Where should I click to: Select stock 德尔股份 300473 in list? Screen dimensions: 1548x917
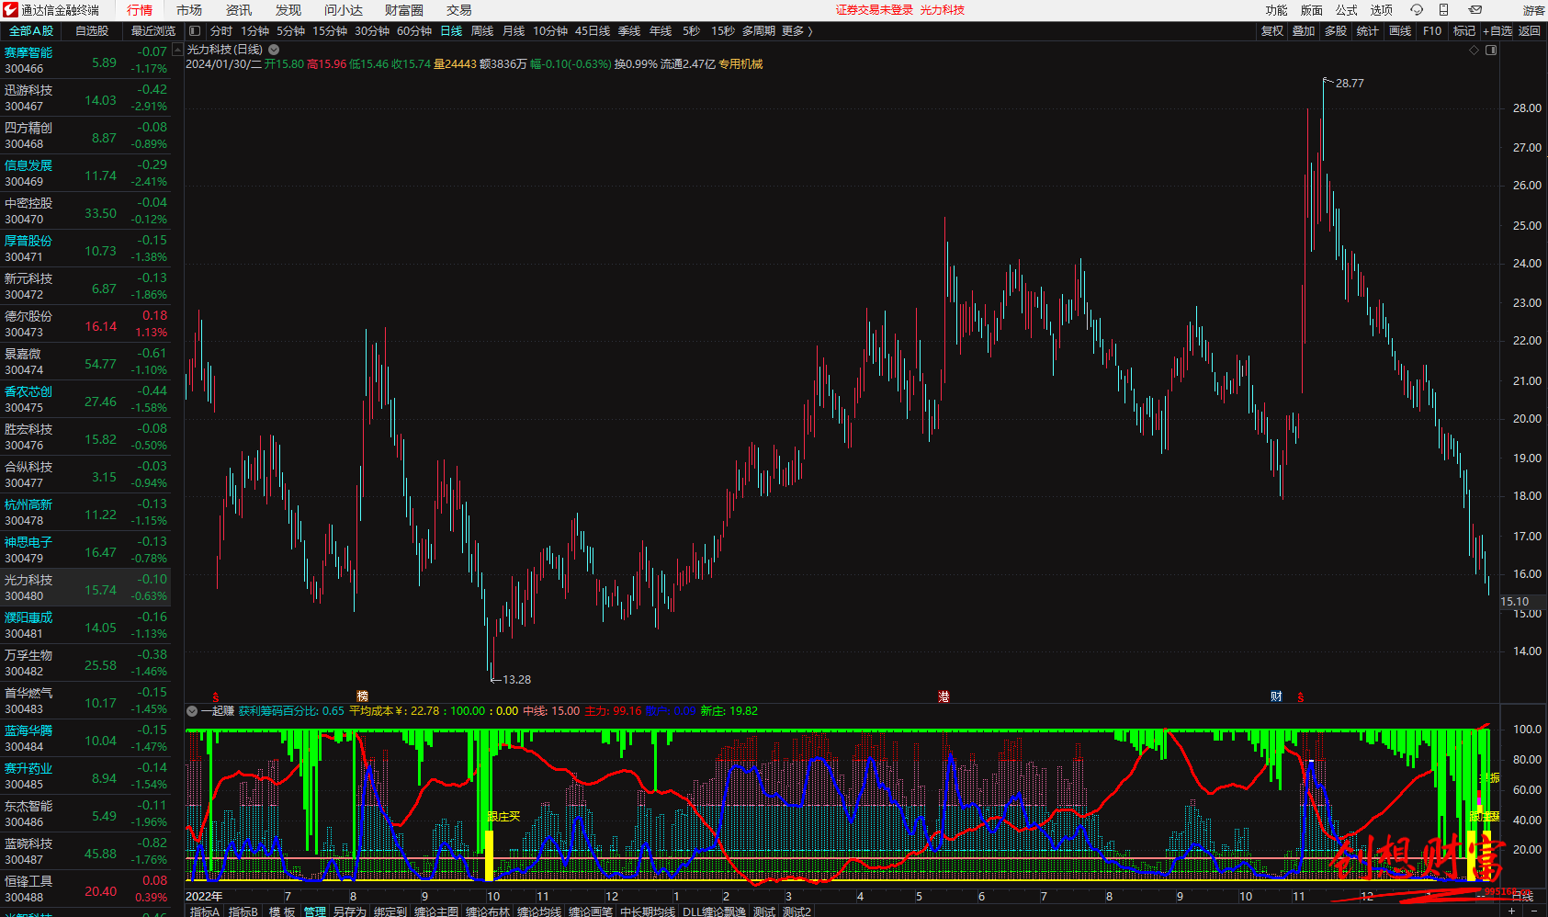tap(85, 324)
